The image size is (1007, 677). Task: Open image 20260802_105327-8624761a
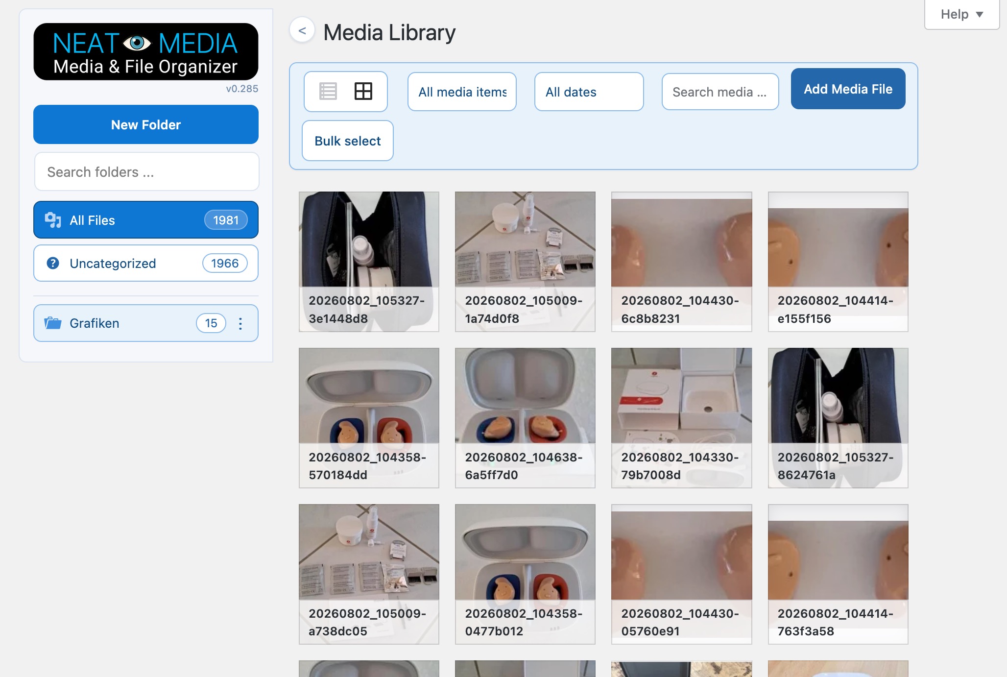(x=838, y=418)
